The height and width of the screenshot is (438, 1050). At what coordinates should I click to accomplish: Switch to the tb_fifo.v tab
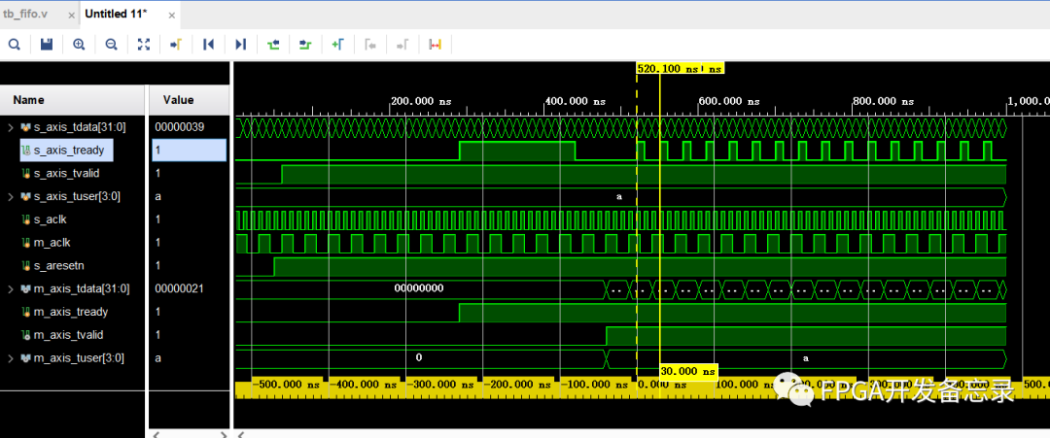tap(26, 15)
